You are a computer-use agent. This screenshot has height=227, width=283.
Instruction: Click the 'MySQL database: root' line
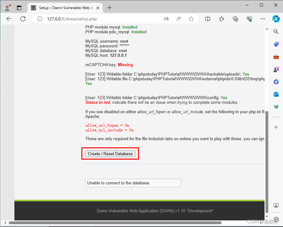(x=106, y=50)
